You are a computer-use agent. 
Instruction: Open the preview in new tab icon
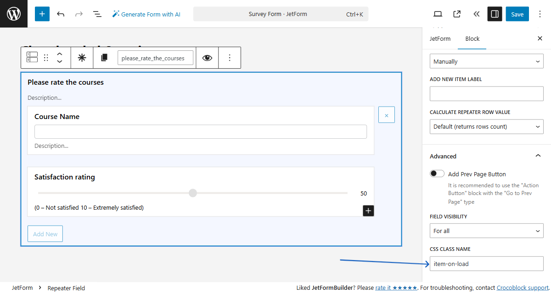pos(456,14)
